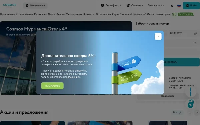Click Забронировать номер heading
Screen dimensions: 200x125
pos(152,24)
